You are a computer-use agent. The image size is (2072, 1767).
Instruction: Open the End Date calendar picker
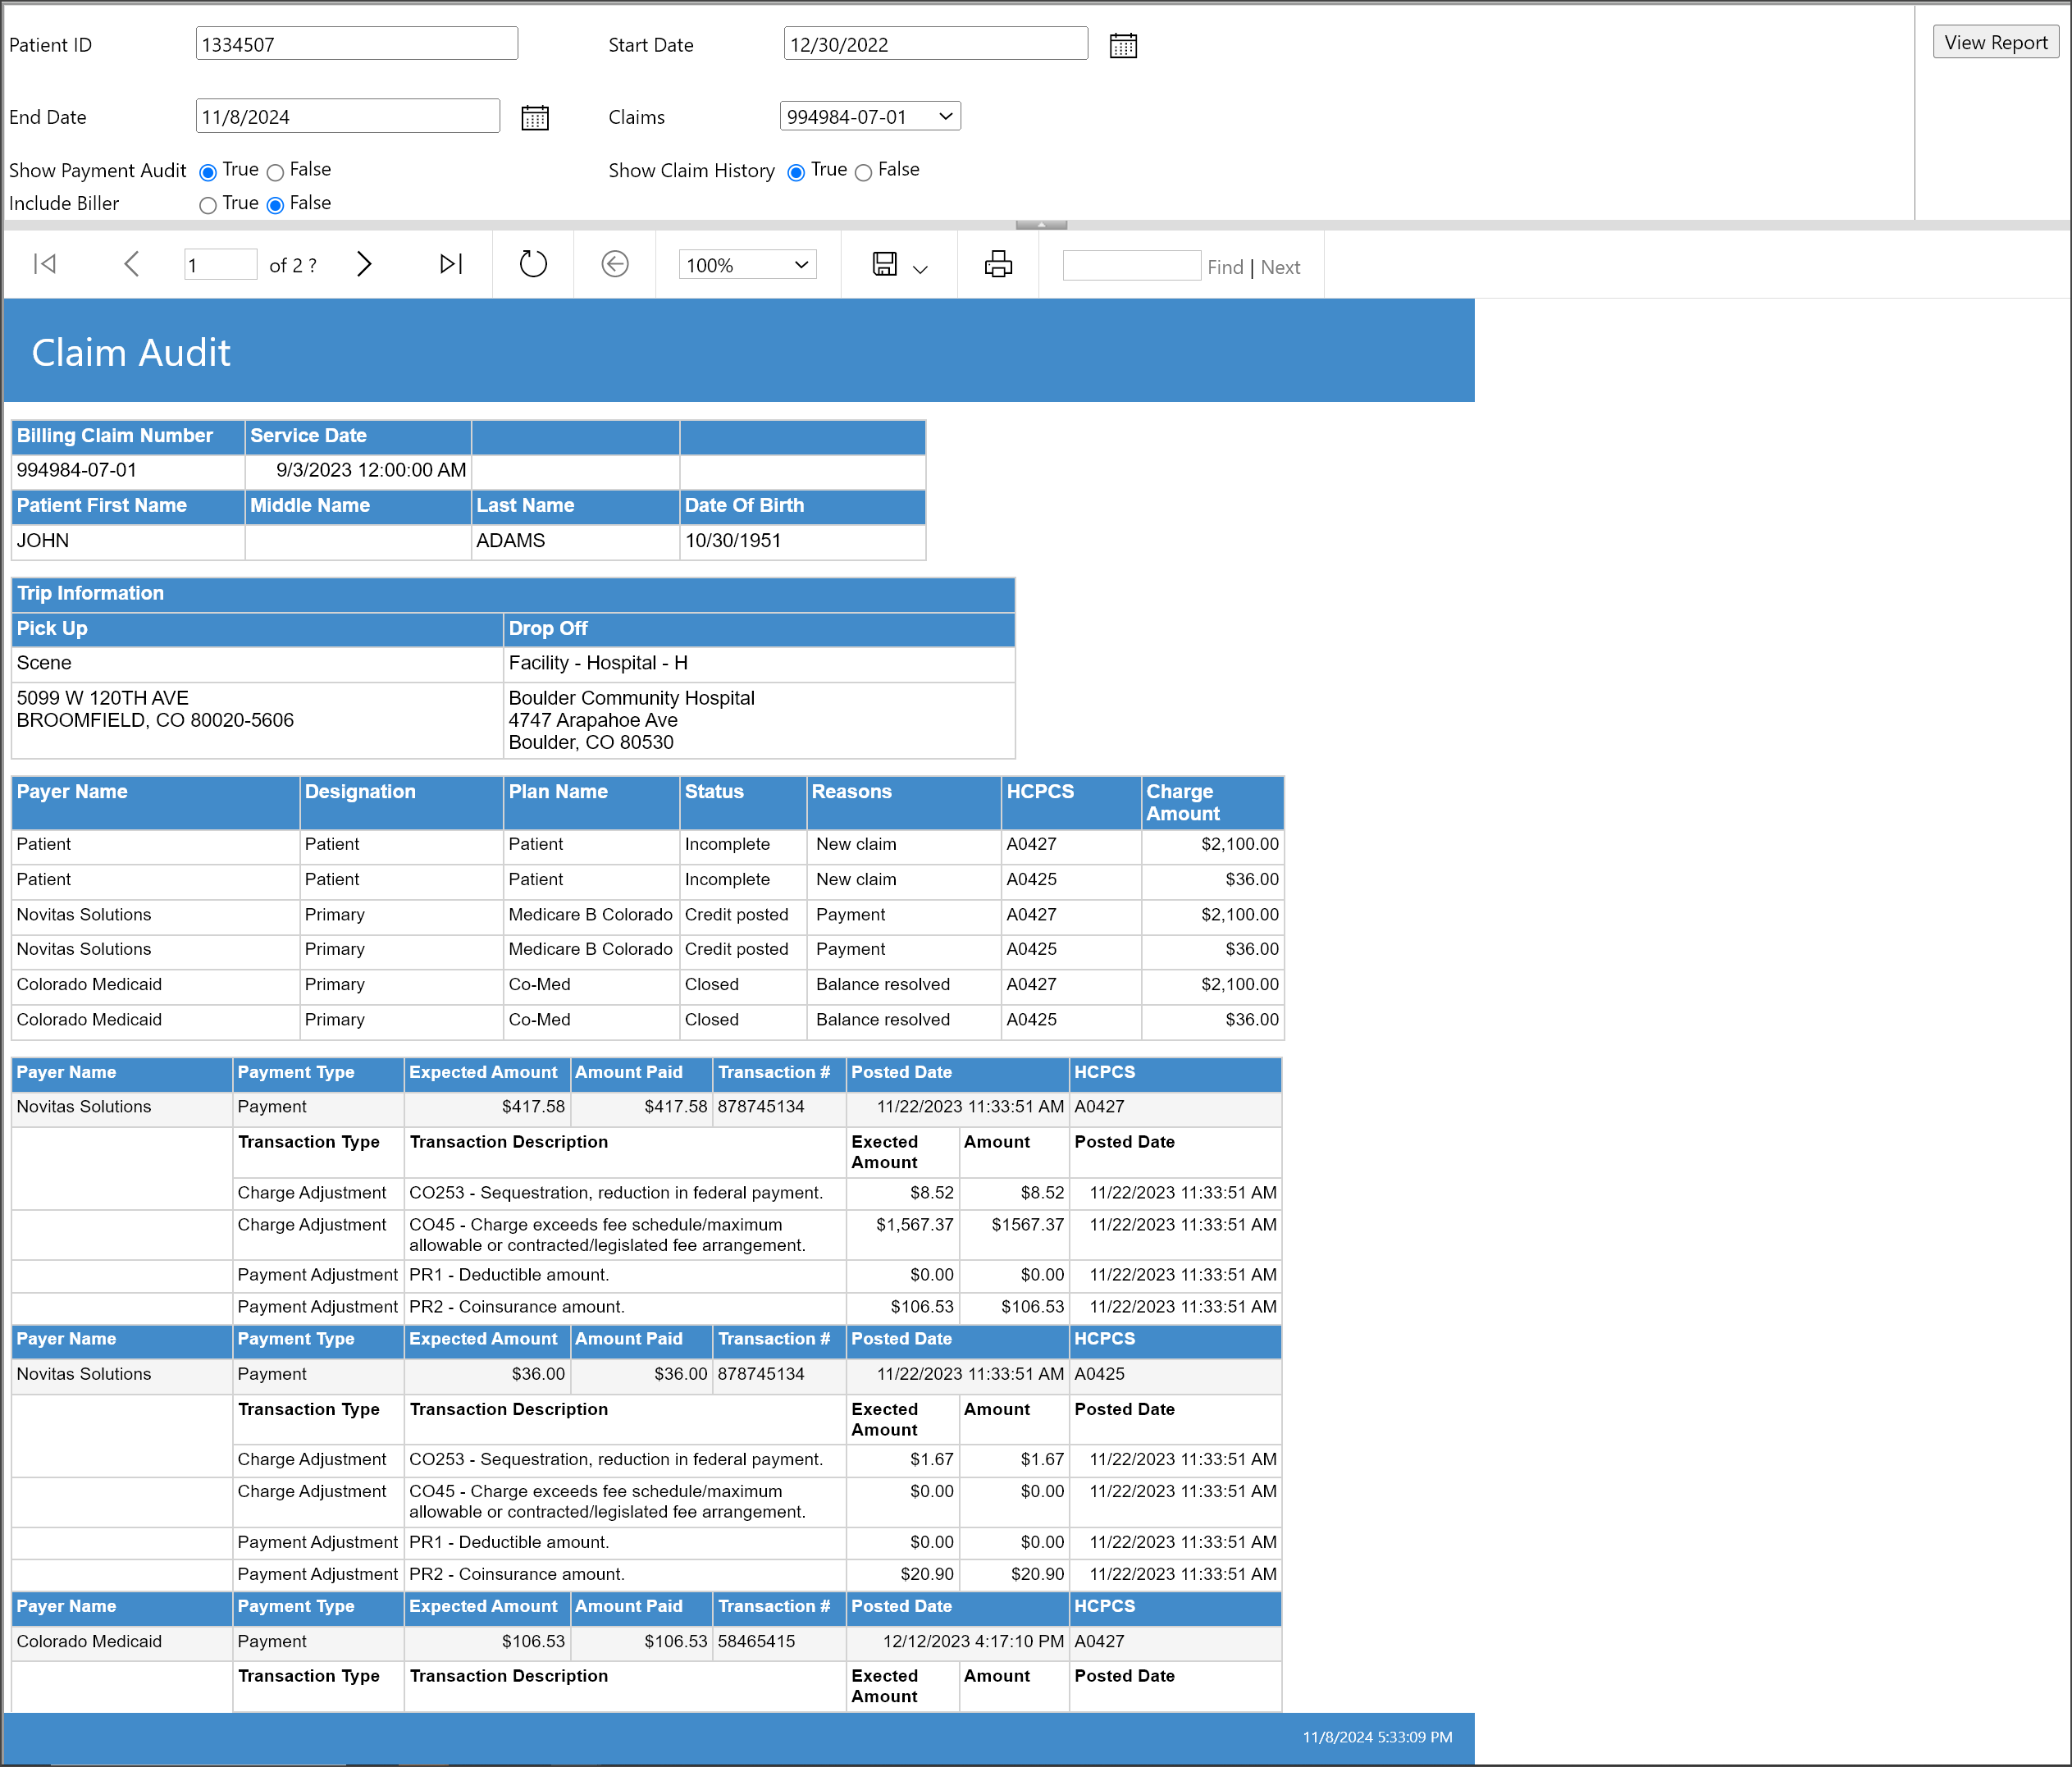click(x=535, y=117)
